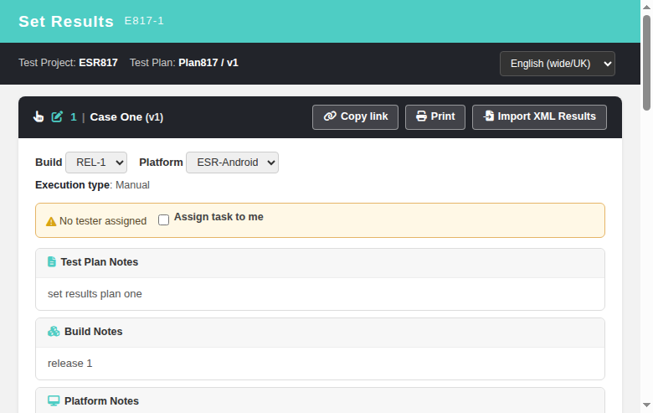Click the cubes icon beside Build Notes
The height and width of the screenshot is (413, 653).
pyautogui.click(x=54, y=331)
